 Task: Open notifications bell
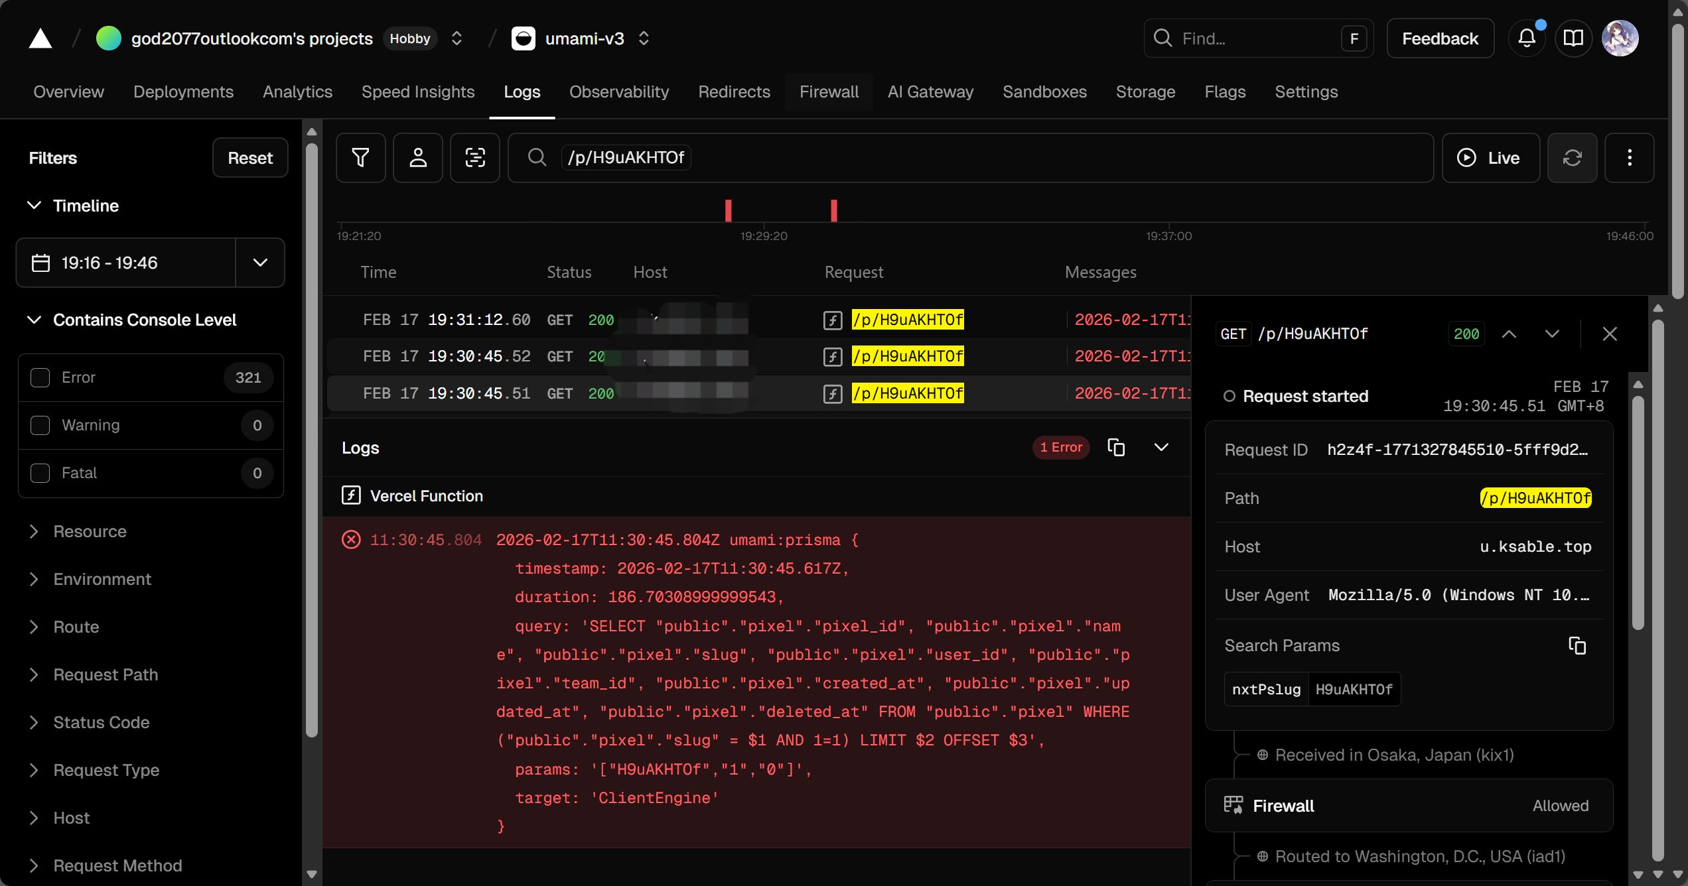[1526, 38]
